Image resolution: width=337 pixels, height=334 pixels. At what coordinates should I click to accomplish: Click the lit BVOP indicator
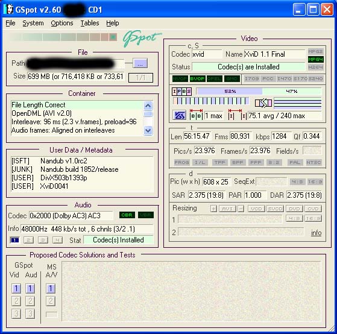click(197, 78)
